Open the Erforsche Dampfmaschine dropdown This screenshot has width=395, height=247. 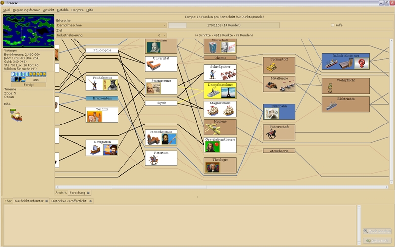[111, 25]
